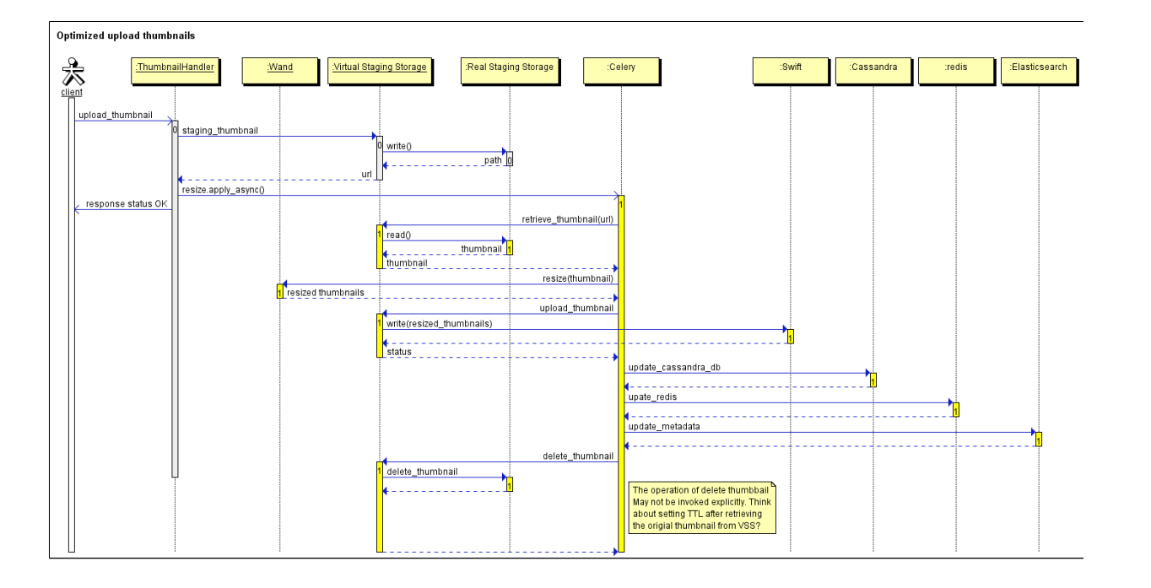Screen dimensions: 1151x588
Task: Select the update_metadata message label
Action: pyautogui.click(x=664, y=426)
